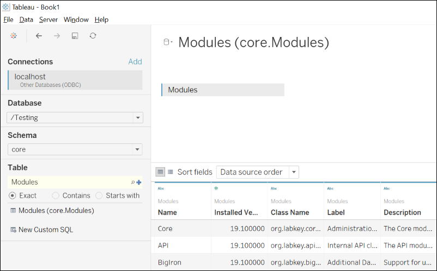This screenshot has height=271, width=437.
Task: Switch to the data grid view icon
Action: coord(160,172)
